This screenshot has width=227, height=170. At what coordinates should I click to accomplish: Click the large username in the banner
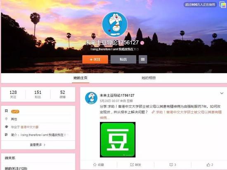point(112,42)
